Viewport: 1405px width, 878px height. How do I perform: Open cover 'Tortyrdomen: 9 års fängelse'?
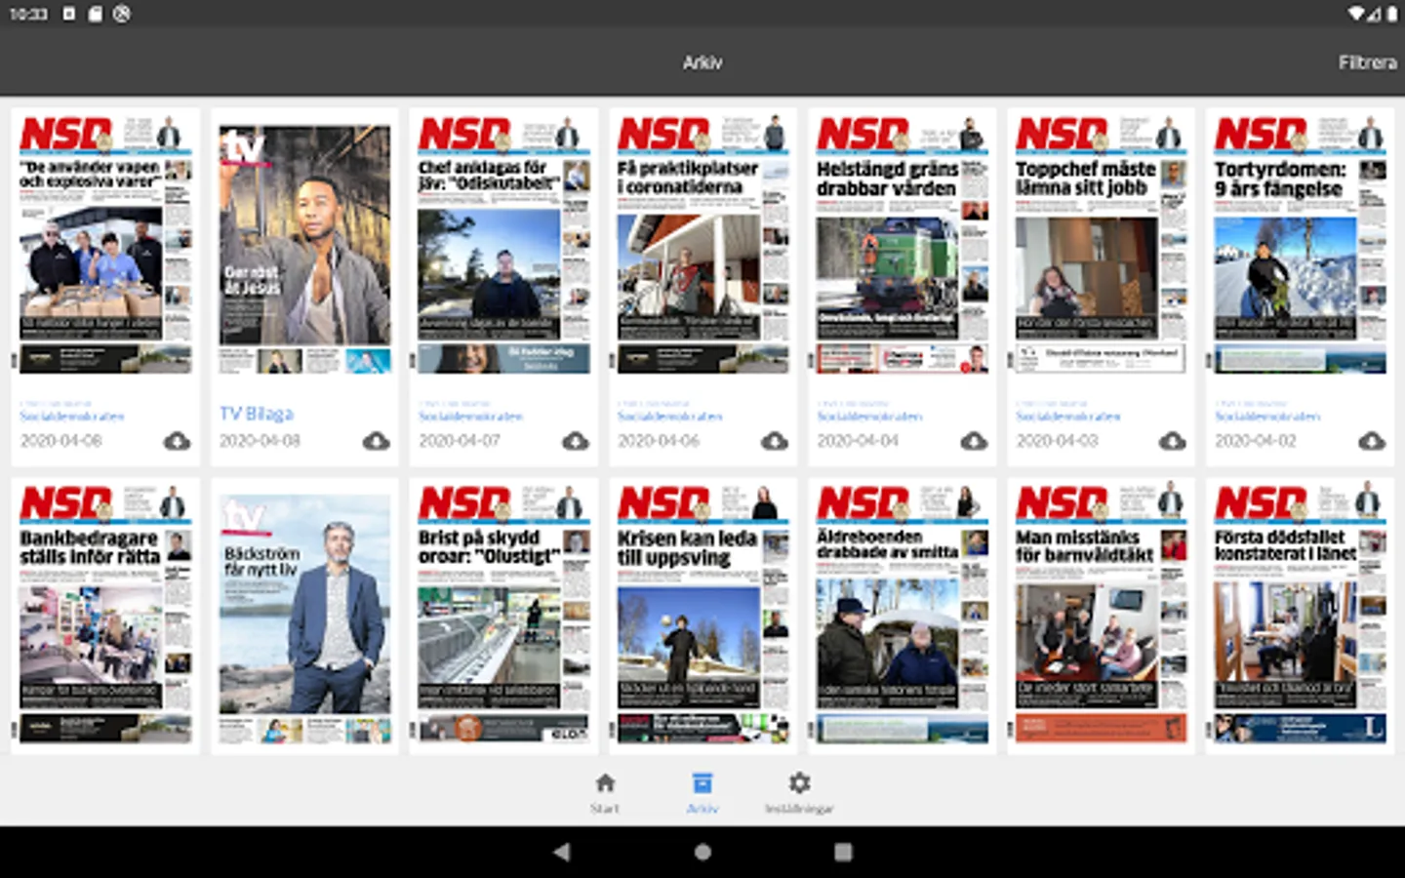(1300, 244)
